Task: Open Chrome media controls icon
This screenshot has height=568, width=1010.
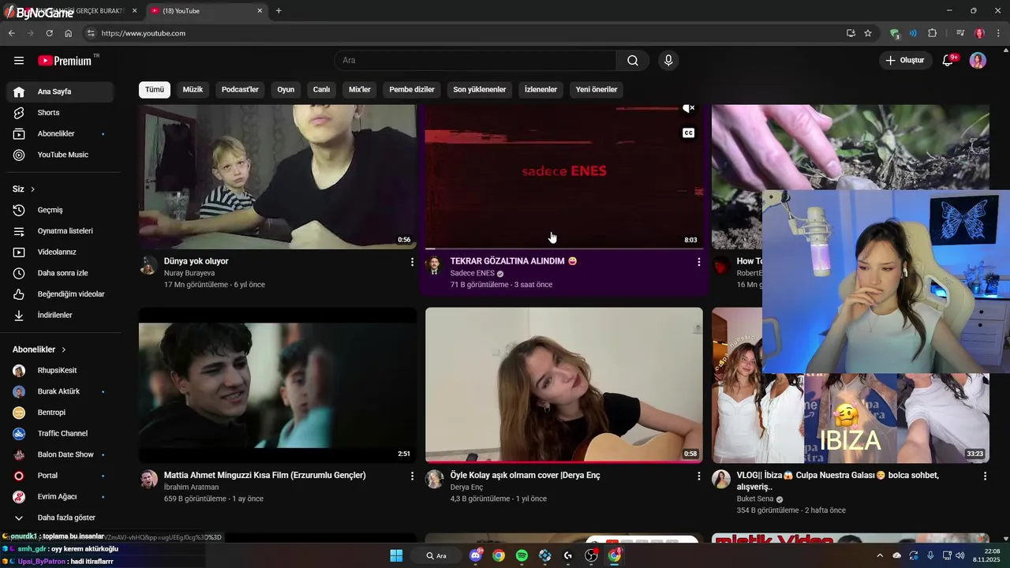Action: click(960, 33)
